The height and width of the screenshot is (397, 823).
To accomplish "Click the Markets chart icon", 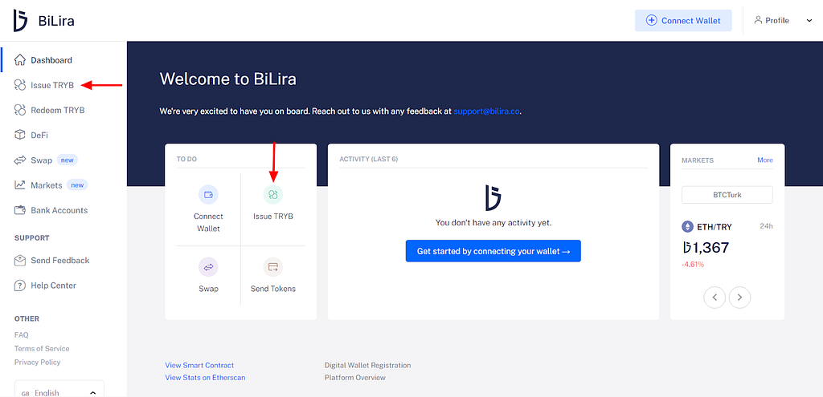I will pos(20,185).
